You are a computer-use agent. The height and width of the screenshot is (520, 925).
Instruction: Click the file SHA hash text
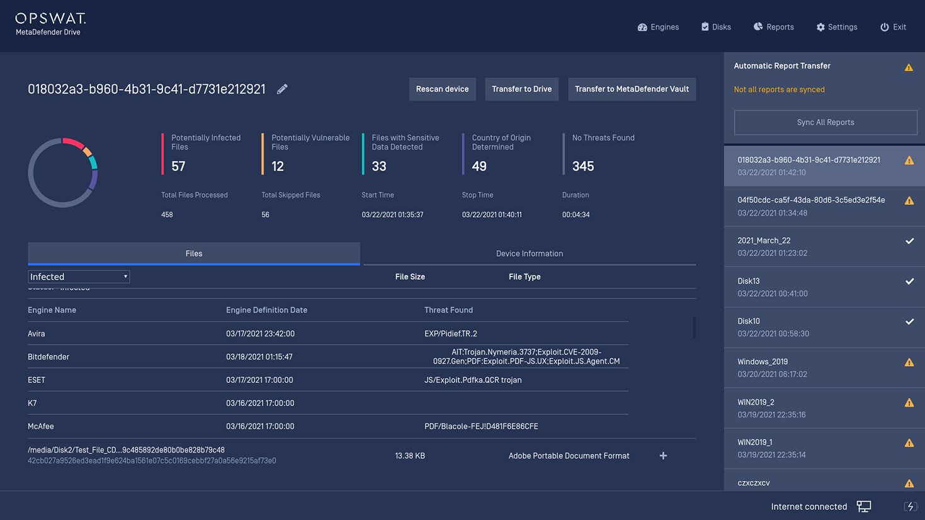(x=152, y=461)
